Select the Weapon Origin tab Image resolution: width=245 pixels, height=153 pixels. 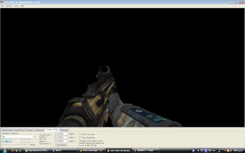pos(52,129)
